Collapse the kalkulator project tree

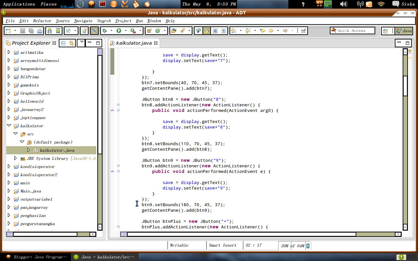tap(9, 126)
